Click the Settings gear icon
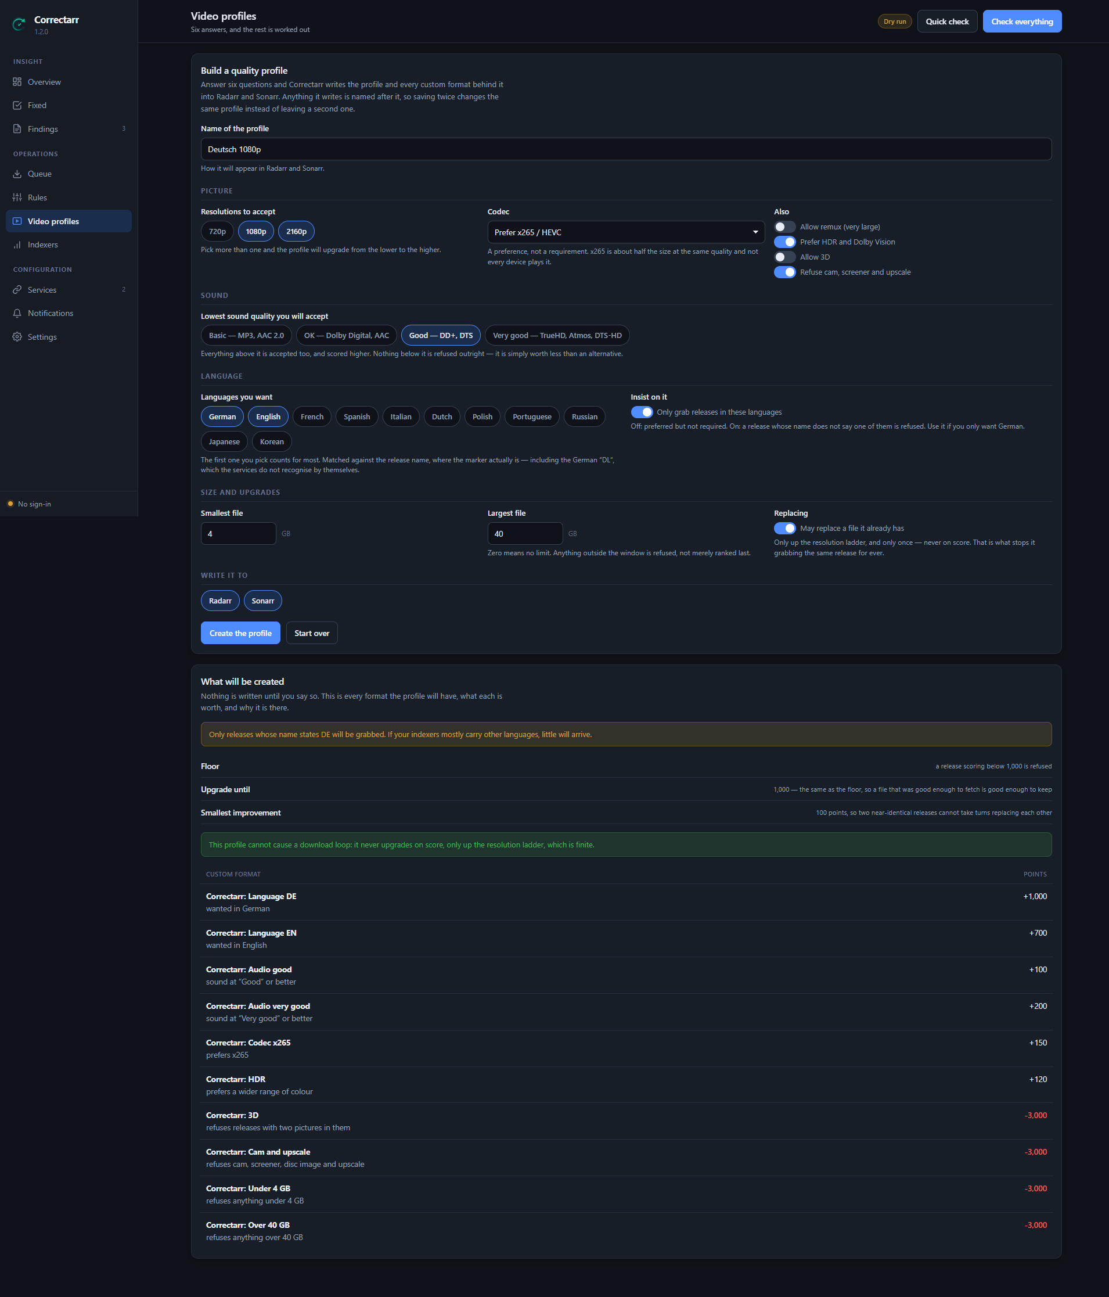The height and width of the screenshot is (1297, 1109). [x=17, y=337]
